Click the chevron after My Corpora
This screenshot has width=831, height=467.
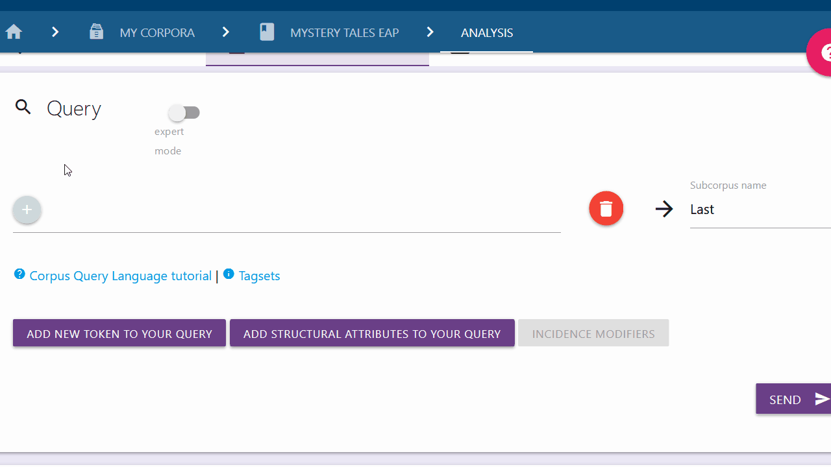tap(226, 32)
